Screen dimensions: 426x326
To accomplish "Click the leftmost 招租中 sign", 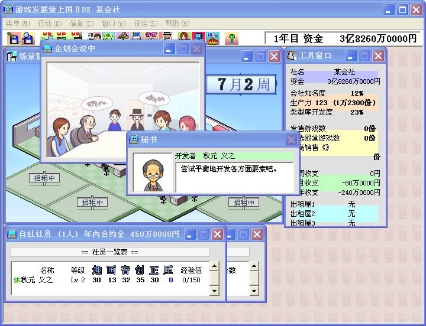I will coord(44,178).
